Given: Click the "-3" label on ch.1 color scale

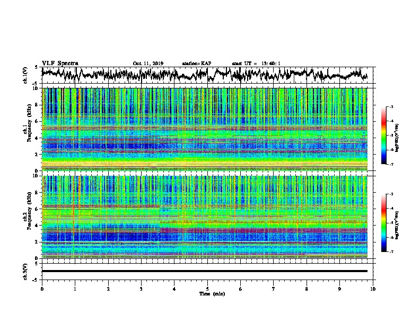Looking at the screenshot, I should (391, 106).
